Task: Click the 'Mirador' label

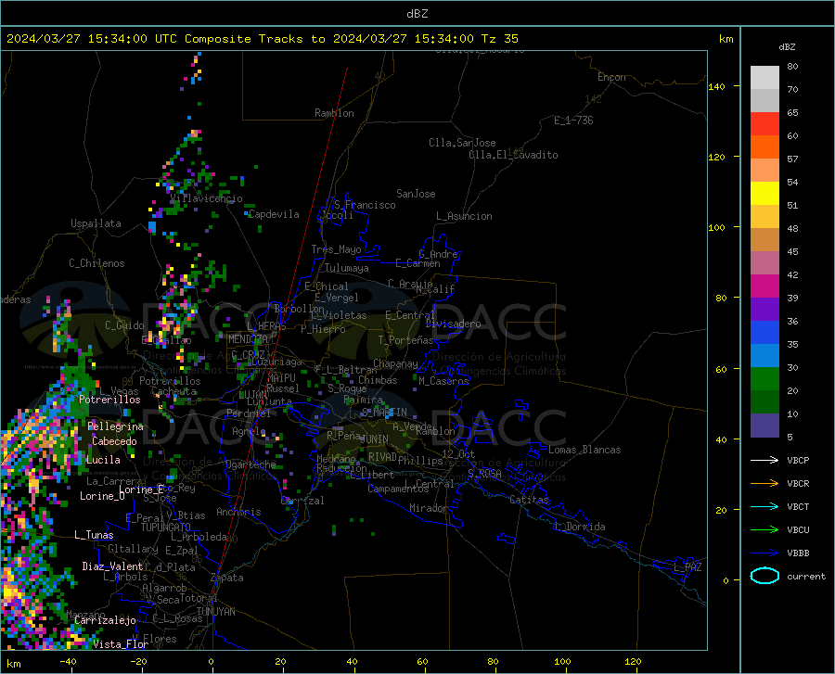Action: click(428, 509)
